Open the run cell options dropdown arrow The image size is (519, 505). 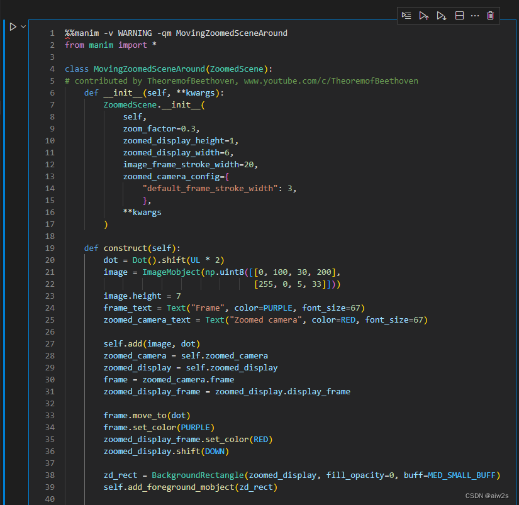(x=23, y=26)
